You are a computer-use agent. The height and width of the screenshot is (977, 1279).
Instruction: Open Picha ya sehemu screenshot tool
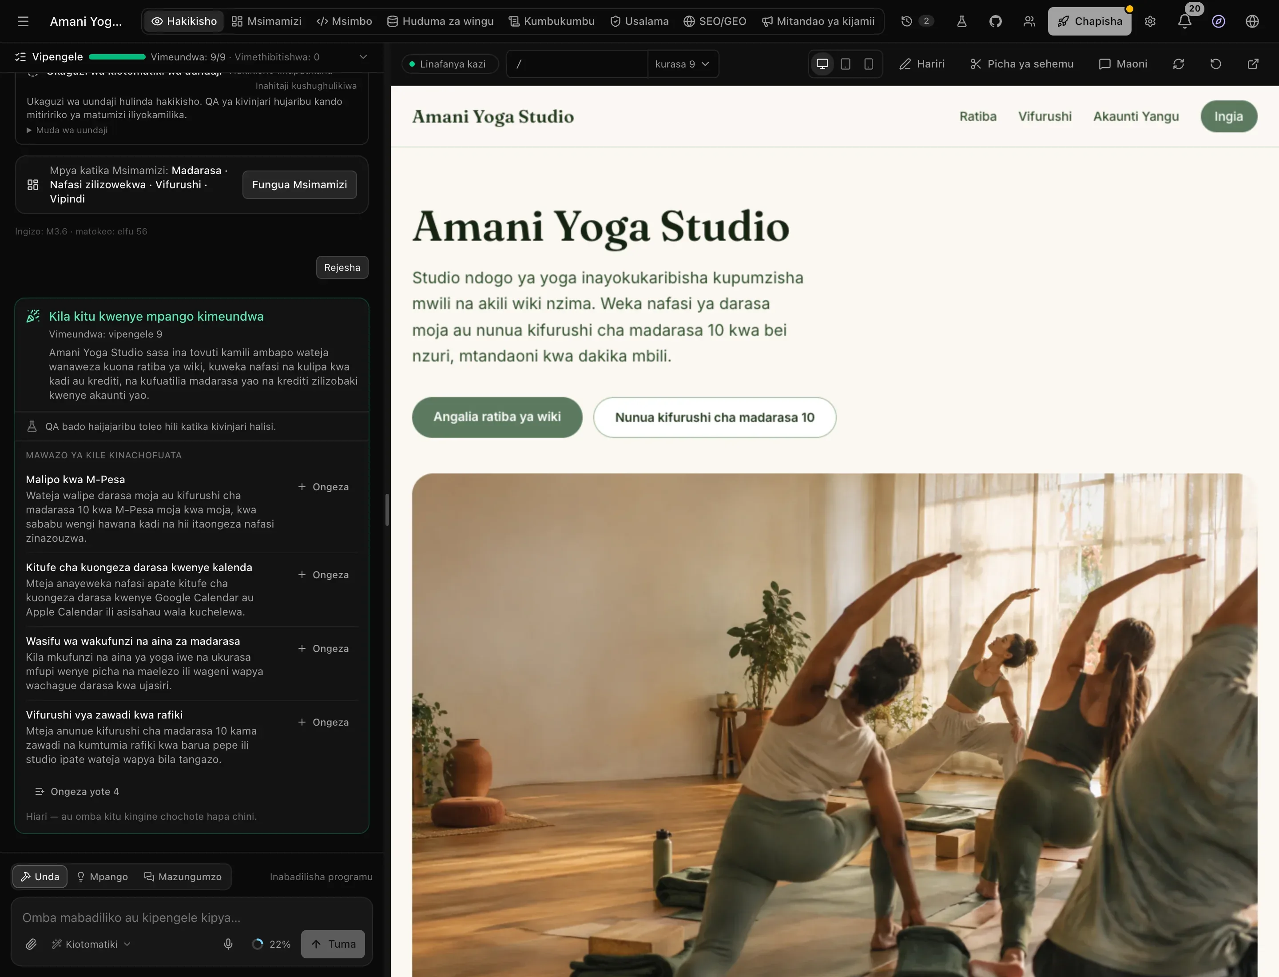1022,64
